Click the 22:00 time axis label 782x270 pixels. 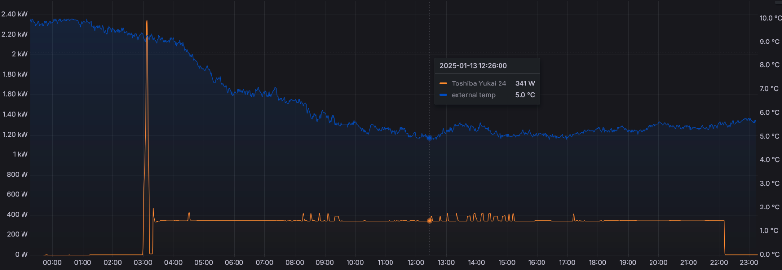click(x=719, y=263)
